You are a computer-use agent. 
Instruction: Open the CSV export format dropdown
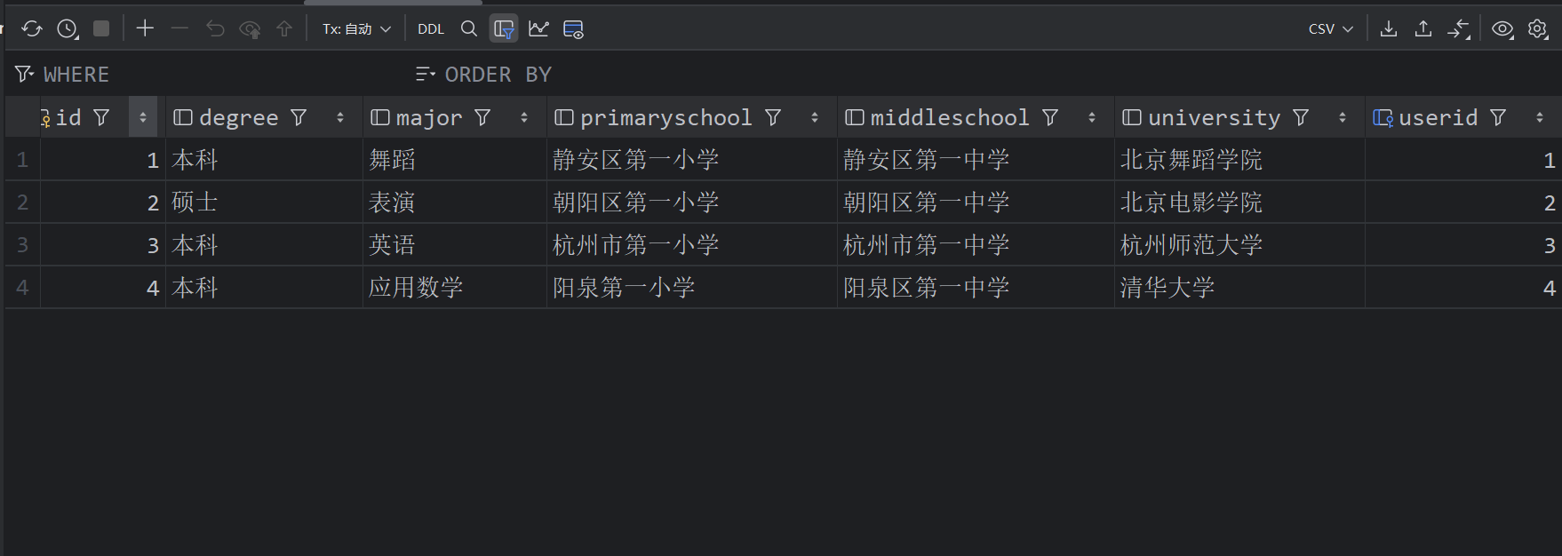[1331, 29]
